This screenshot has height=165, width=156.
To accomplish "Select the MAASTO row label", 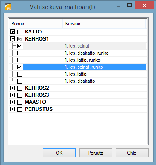I will (36, 102).
